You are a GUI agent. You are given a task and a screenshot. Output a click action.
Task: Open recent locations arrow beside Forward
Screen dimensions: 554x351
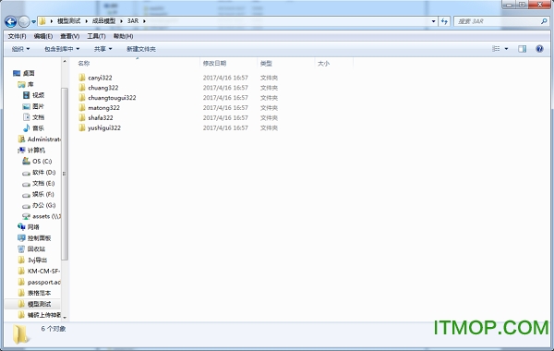pos(33,21)
